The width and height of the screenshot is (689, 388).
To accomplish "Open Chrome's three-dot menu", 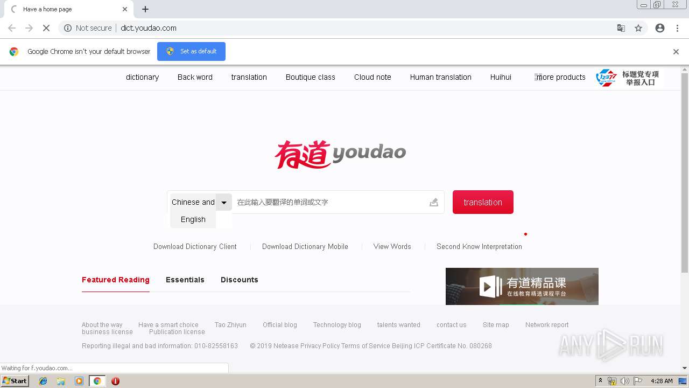I will click(677, 28).
